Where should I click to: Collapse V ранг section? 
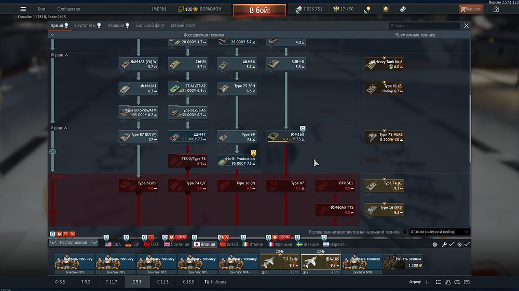click(59, 128)
